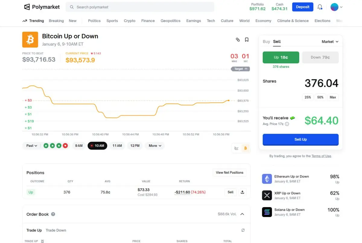Click the search polymarket field
This screenshot has height=243, width=362.
pyautogui.click(x=140, y=7)
